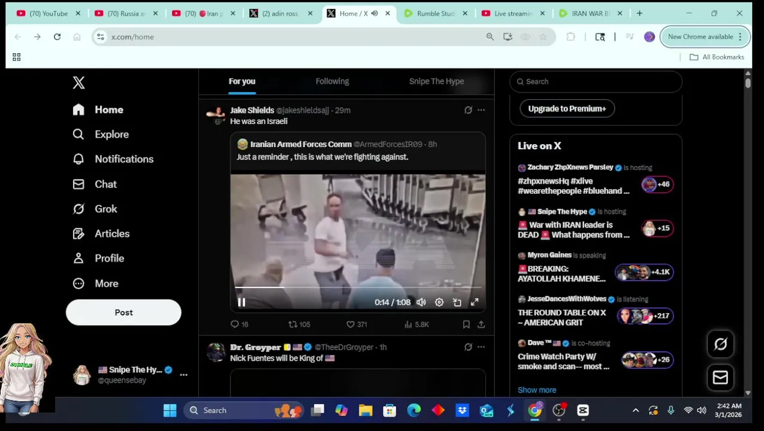The image size is (764, 431).
Task: Switch to the IRAN WAR tab
Action: pyautogui.click(x=591, y=13)
